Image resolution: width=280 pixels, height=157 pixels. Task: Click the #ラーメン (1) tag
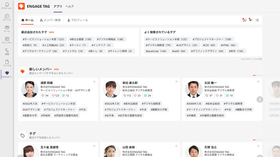78,45
